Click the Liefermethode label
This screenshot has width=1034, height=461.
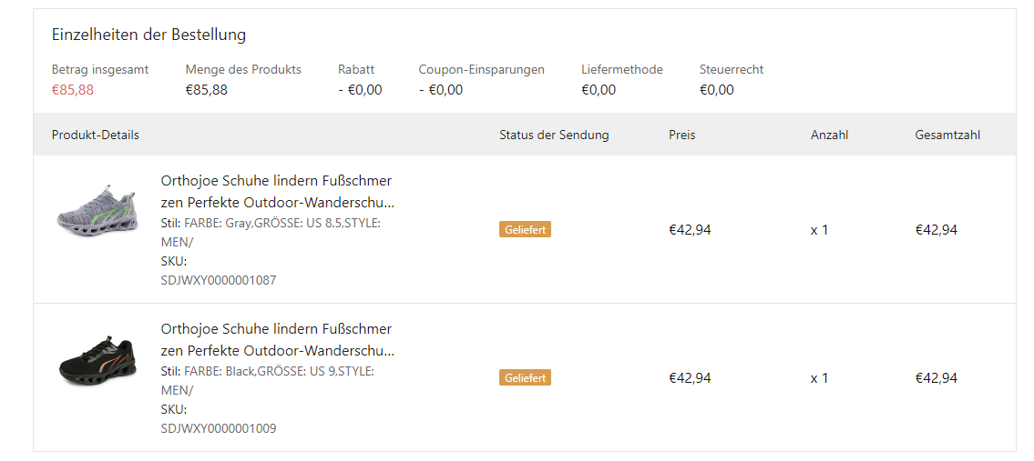[x=622, y=69]
